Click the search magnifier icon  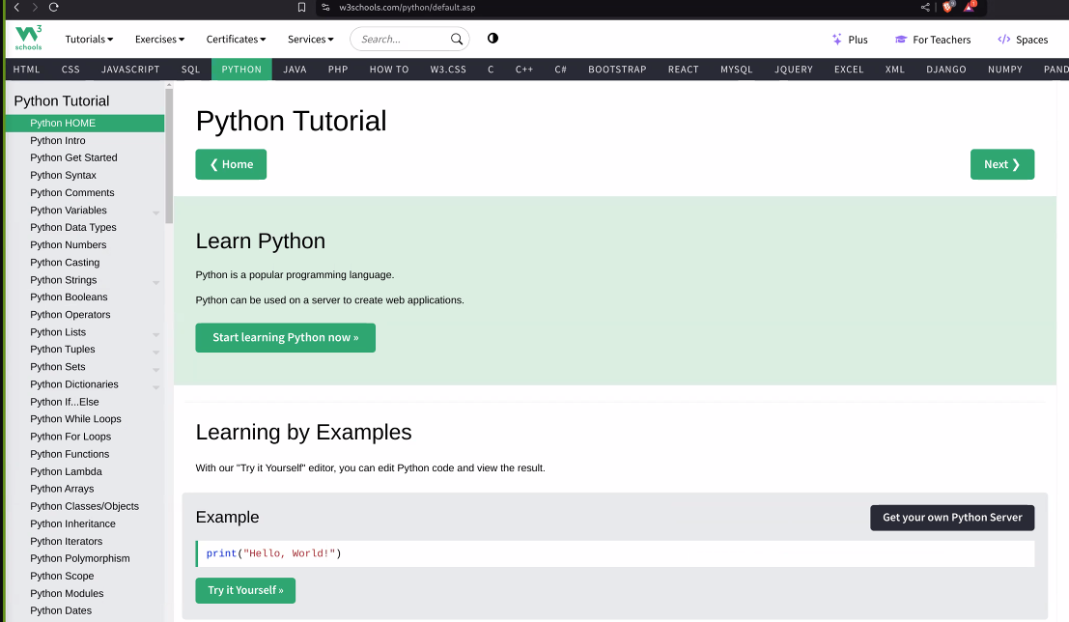pyautogui.click(x=457, y=39)
